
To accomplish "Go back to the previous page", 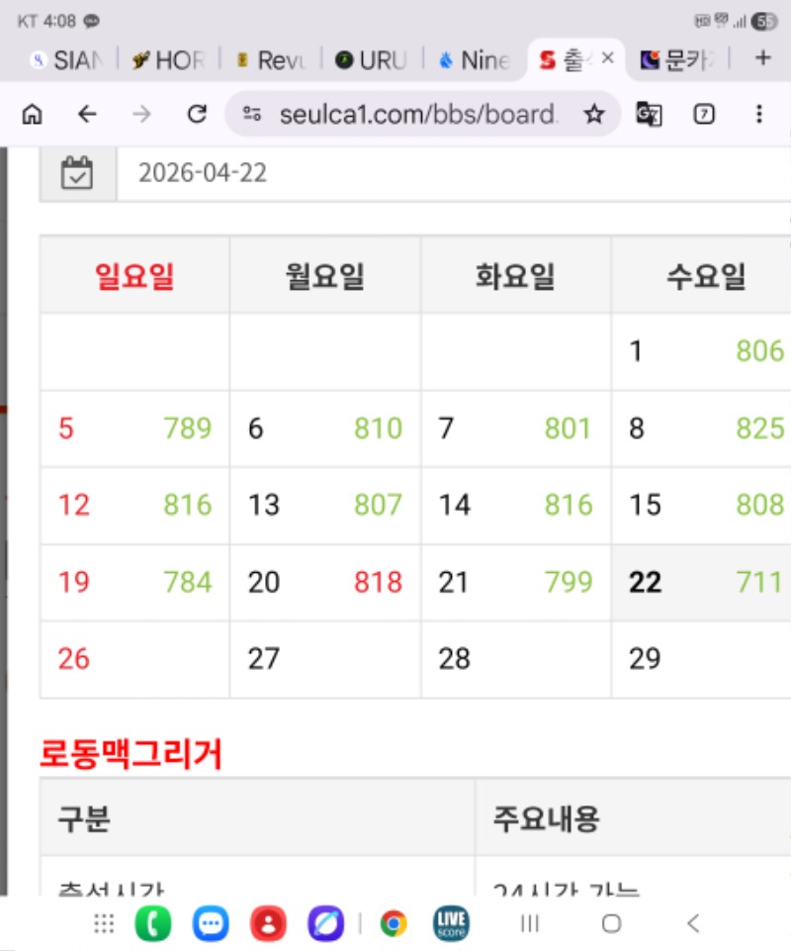I will (x=87, y=114).
